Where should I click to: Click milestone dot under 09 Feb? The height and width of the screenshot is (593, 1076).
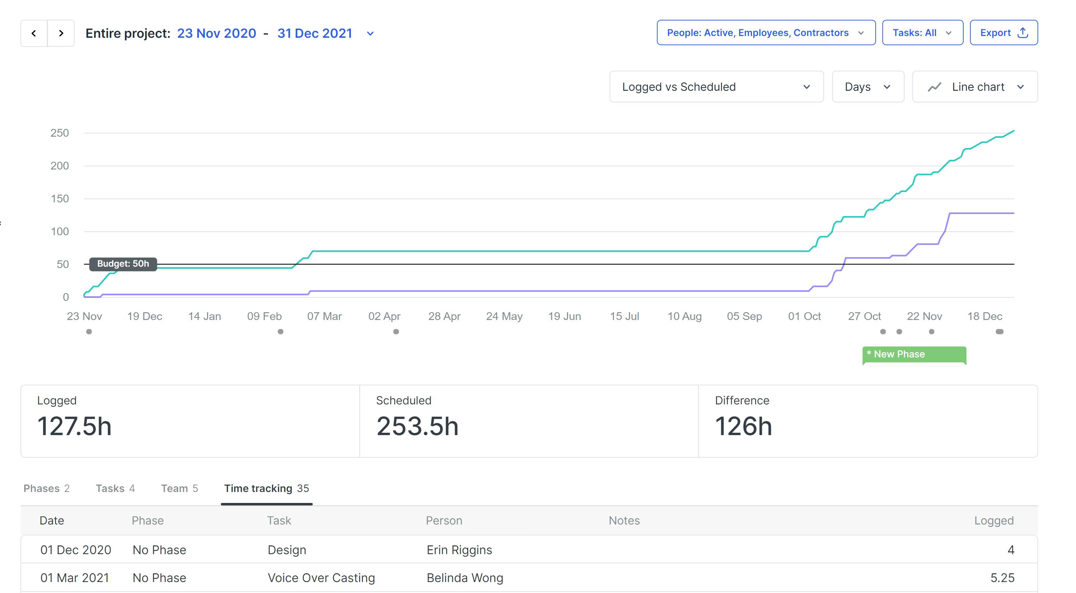coord(281,332)
